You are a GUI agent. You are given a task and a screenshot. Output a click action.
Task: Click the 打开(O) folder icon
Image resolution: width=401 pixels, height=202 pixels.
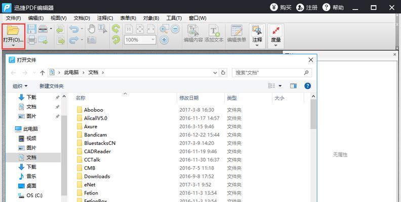point(13,30)
